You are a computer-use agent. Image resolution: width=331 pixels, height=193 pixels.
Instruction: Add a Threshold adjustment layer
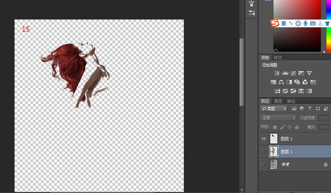pyautogui.click(x=293, y=91)
